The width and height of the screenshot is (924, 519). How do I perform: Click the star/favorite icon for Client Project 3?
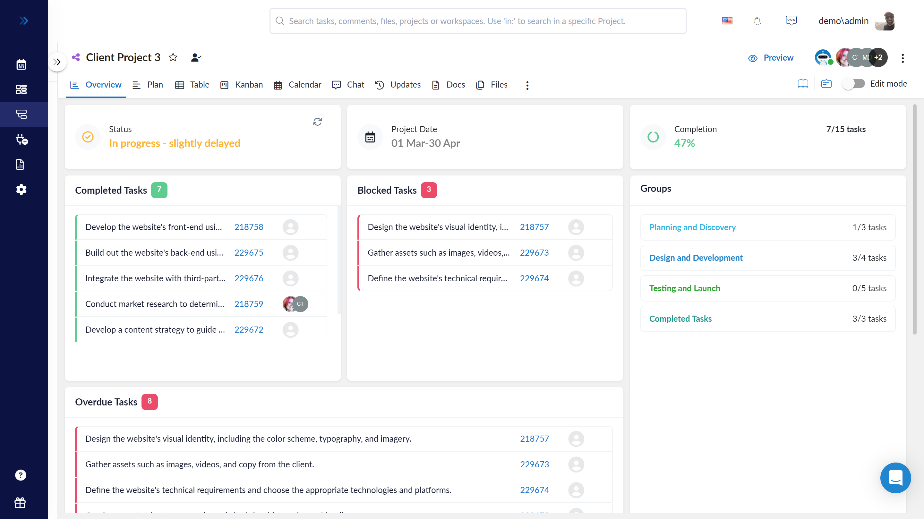[x=174, y=57]
